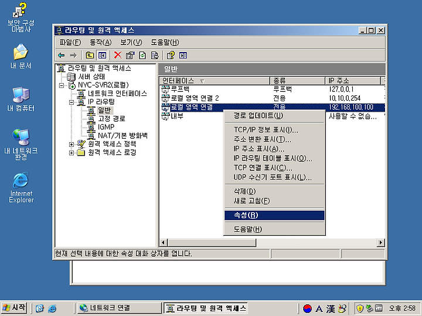Expand 원격 액세스 정책 tree node
This screenshot has width=422, height=316.
pos(72,145)
